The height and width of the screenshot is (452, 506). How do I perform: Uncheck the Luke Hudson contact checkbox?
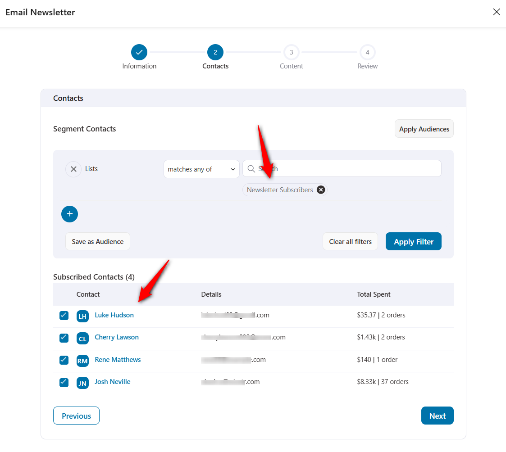64,316
